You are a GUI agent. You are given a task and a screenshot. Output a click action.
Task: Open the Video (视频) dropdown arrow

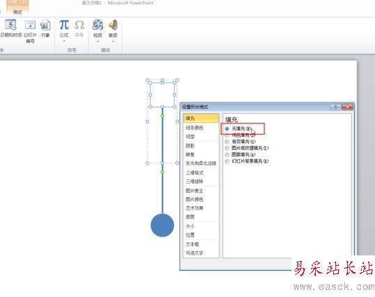(x=98, y=41)
